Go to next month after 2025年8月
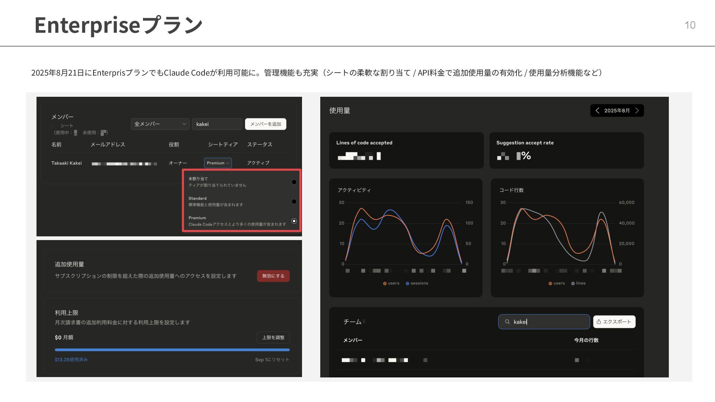 pyautogui.click(x=637, y=111)
